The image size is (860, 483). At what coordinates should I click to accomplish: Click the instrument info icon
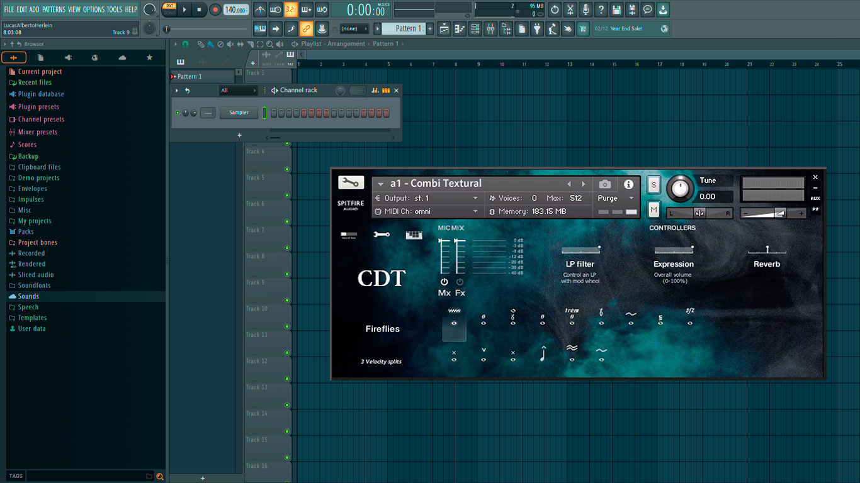[628, 184]
